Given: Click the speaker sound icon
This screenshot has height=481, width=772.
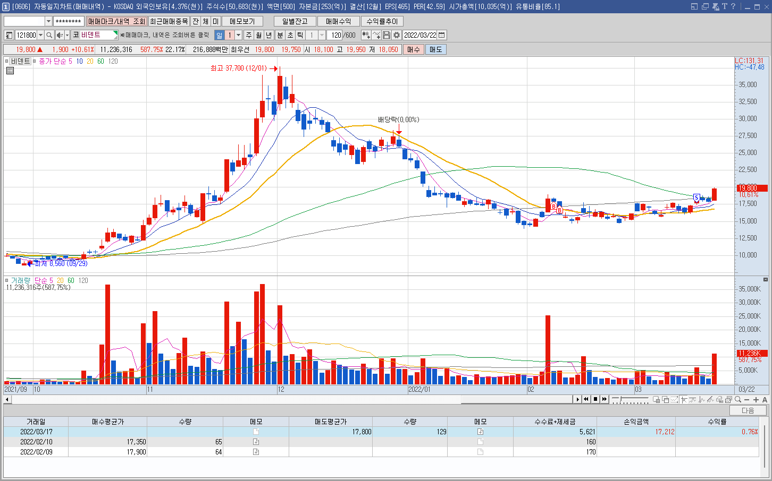Looking at the screenshot, I should click(60, 35).
